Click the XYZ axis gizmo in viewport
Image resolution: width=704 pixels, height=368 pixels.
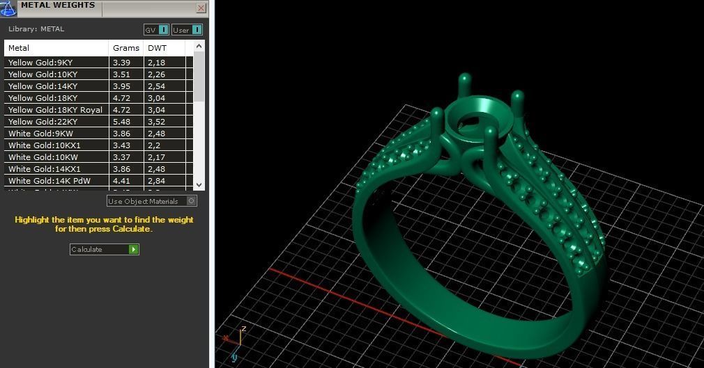coord(236,343)
